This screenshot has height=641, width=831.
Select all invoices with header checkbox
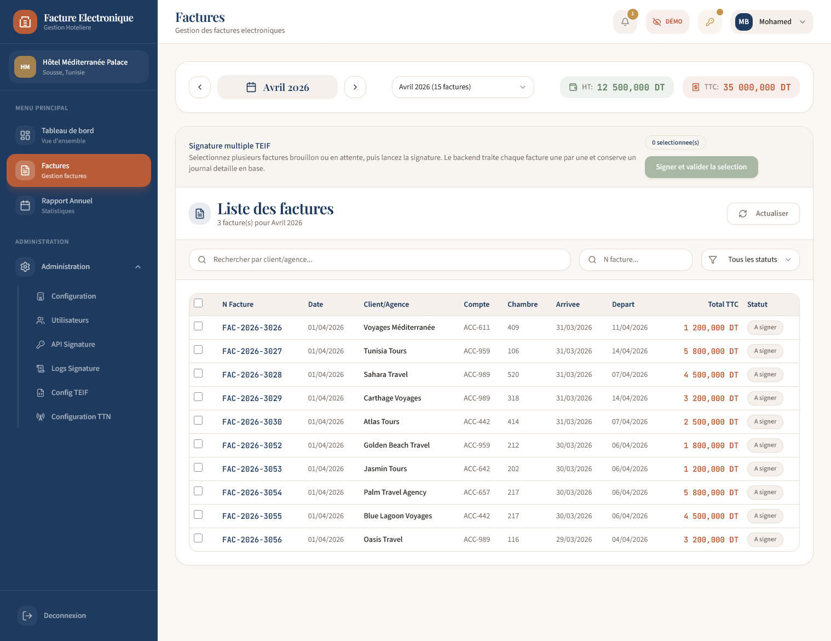(x=198, y=304)
